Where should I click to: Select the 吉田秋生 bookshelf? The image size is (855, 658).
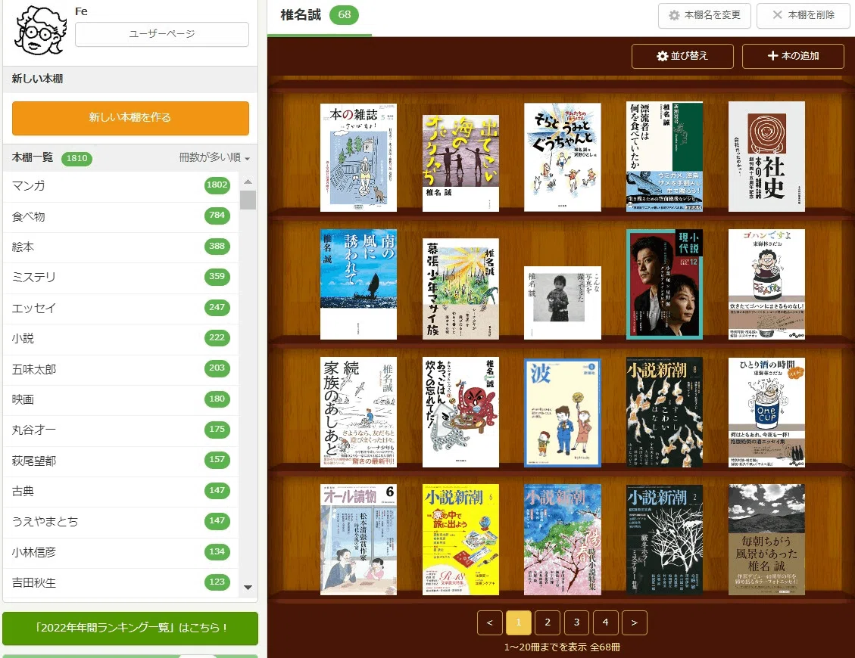click(120, 583)
